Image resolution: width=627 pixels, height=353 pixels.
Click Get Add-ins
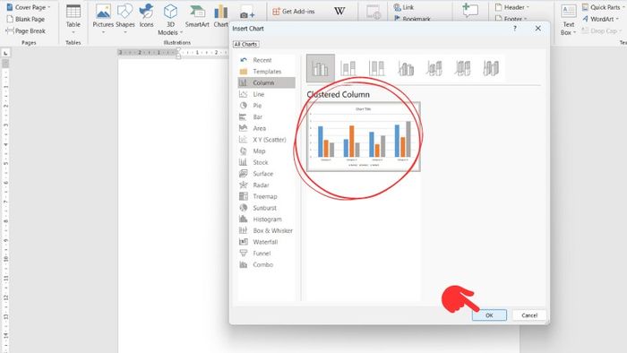[294, 12]
